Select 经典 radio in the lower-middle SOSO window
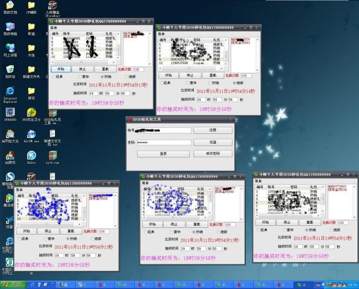 (146, 232)
